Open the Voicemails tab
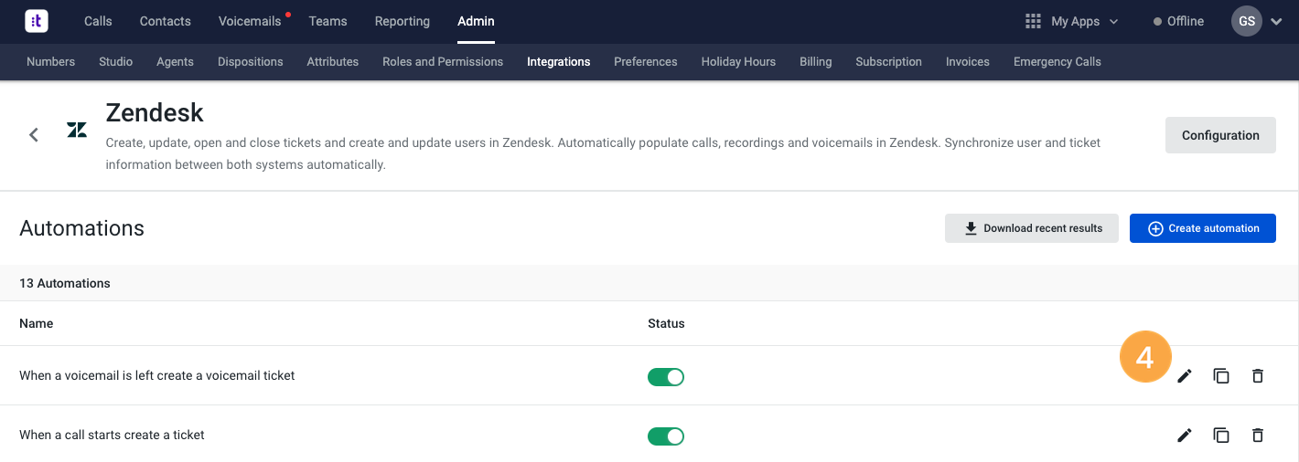 click(x=250, y=21)
